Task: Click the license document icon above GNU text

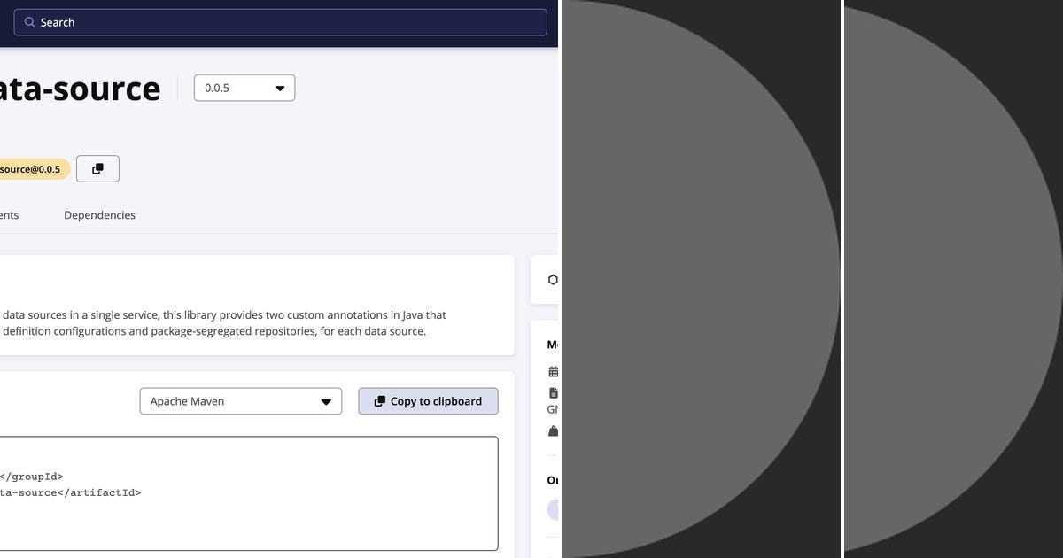Action: tap(553, 391)
